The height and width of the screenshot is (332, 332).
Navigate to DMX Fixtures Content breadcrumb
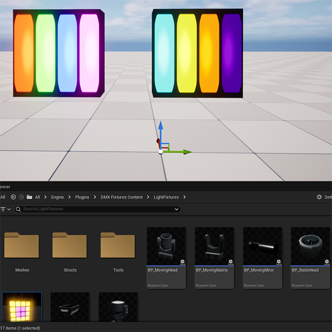tap(121, 197)
